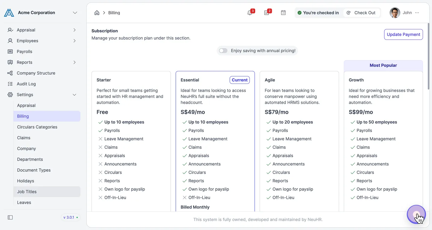Open Job Titles settings

point(47,192)
